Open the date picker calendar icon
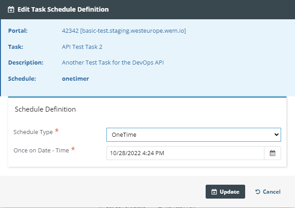Viewport: 295px width, 208px height. [273, 153]
